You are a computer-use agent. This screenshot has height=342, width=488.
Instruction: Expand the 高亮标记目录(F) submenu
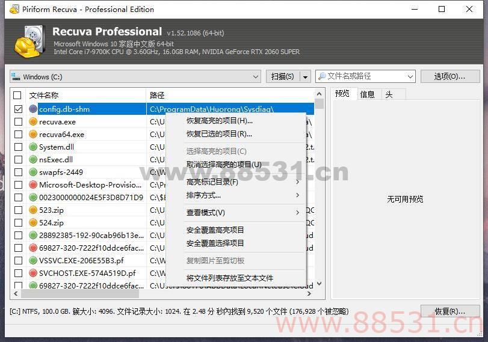297,182
